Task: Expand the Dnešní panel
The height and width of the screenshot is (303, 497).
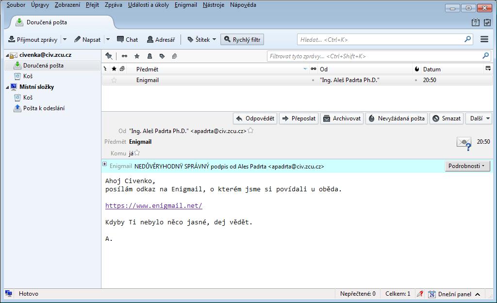Action: click(454, 294)
